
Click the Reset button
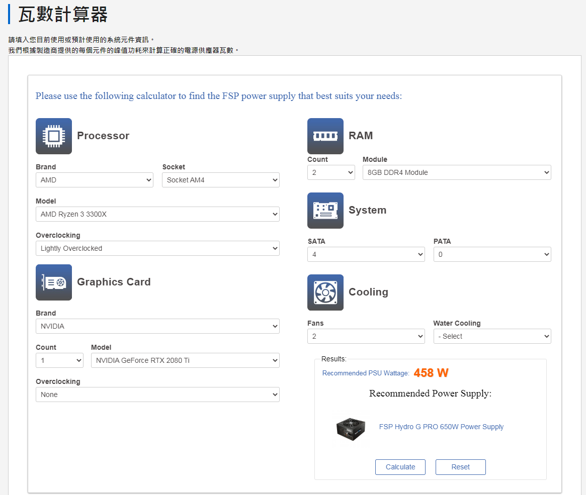pos(460,467)
